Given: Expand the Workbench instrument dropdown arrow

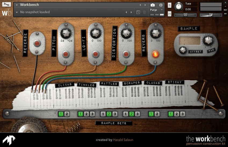Looking at the screenshot, I should (x=17, y=5).
